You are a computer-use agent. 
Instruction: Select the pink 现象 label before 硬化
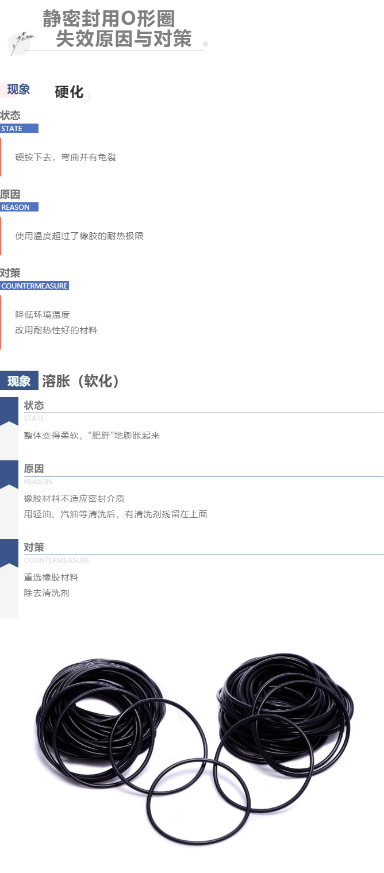click(17, 90)
